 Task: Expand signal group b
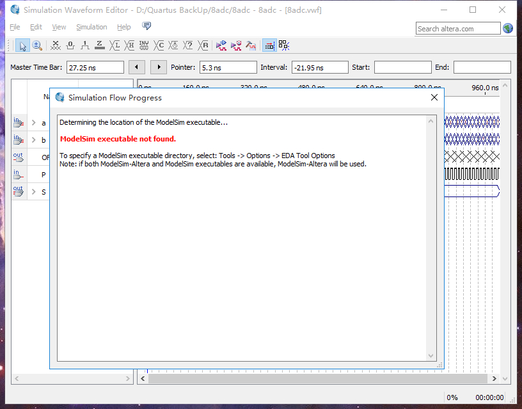[34, 140]
